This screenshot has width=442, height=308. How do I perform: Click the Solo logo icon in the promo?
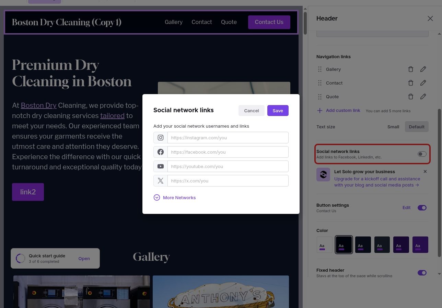tap(323, 175)
